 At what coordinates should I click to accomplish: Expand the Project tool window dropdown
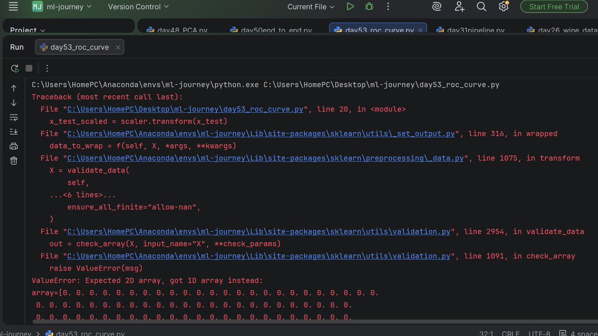pyautogui.click(x=27, y=30)
